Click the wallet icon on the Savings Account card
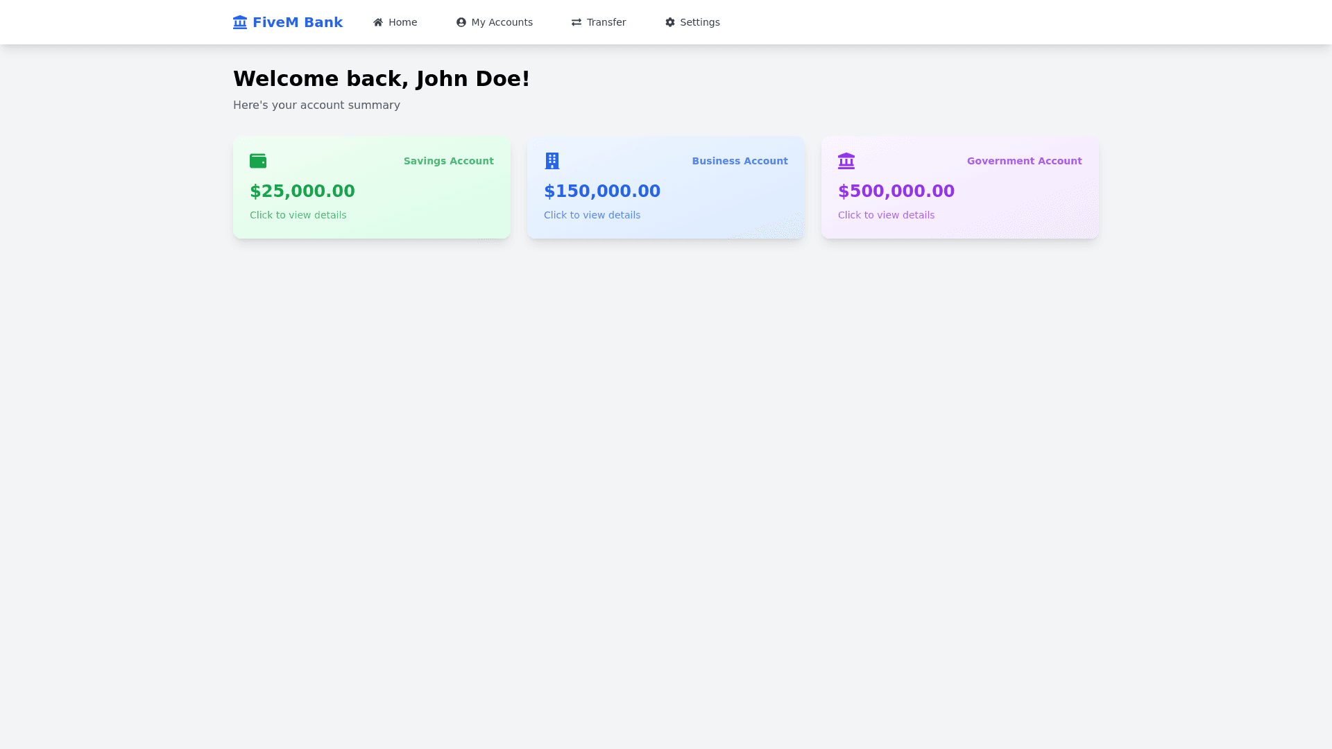This screenshot has height=749, width=1332. 258,160
